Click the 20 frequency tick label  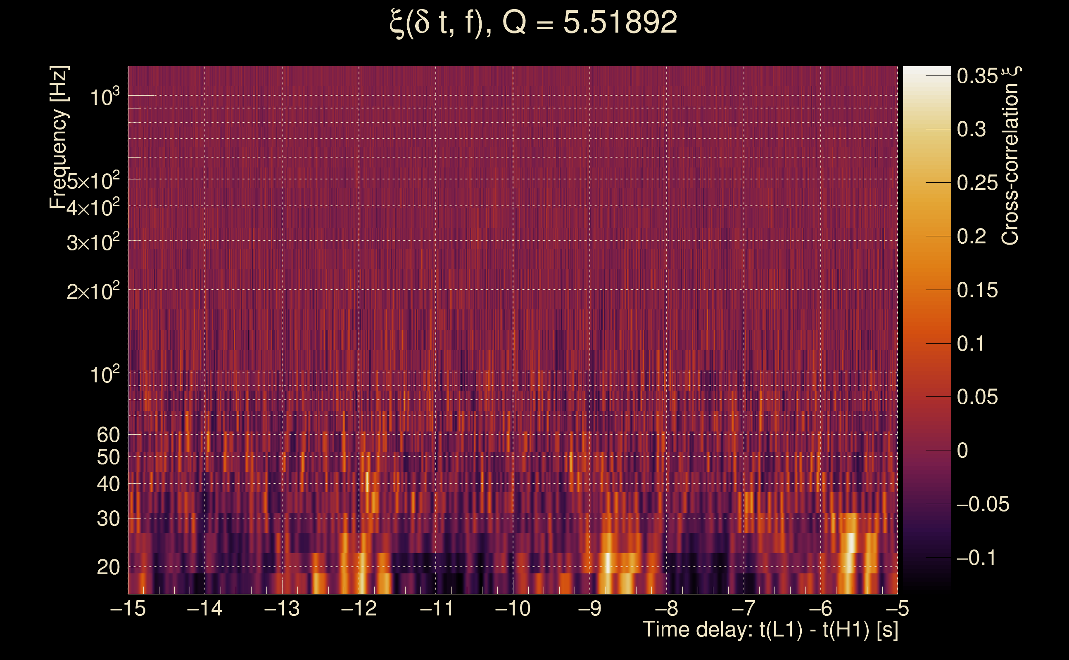point(108,568)
